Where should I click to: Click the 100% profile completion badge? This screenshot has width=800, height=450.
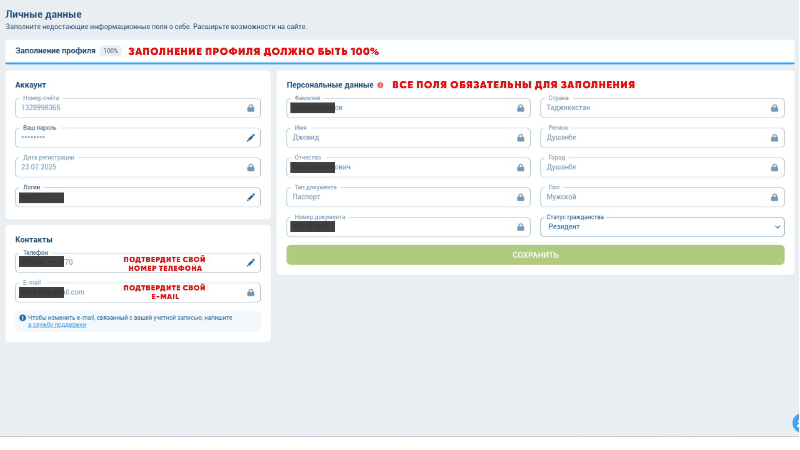coord(110,51)
